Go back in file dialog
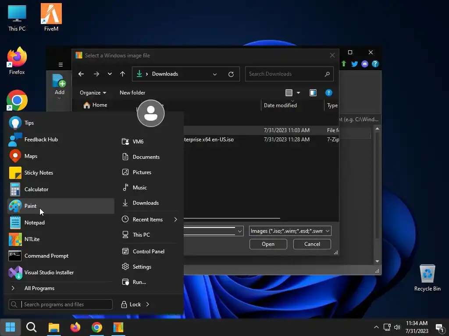This screenshot has height=336, width=449. 81,74
